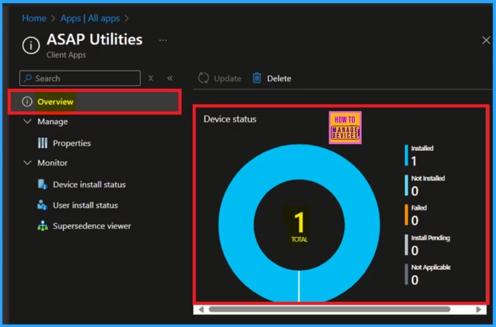Click the expand/collapse all groups icon
The width and height of the screenshot is (496, 327).
[x=151, y=78]
